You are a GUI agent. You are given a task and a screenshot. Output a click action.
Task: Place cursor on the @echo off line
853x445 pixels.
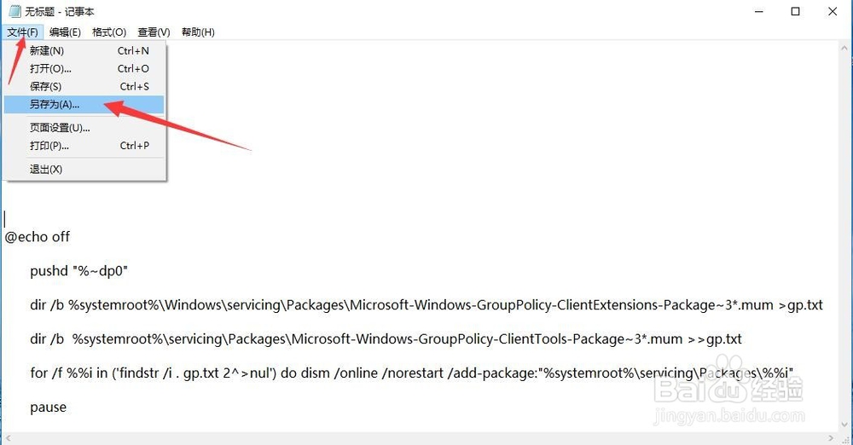(38, 237)
